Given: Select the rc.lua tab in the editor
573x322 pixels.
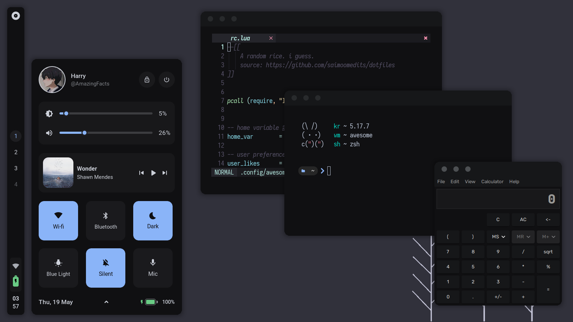Looking at the screenshot, I should pos(240,38).
